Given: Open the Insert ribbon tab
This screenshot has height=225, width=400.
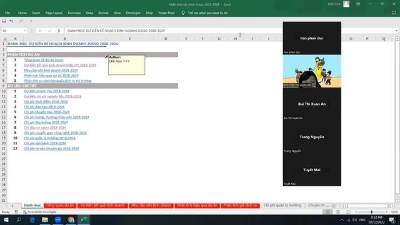Looking at the screenshot, I should point(36,12).
